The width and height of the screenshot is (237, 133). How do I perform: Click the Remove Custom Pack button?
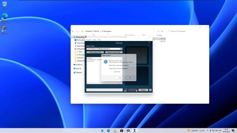[x=114, y=52]
